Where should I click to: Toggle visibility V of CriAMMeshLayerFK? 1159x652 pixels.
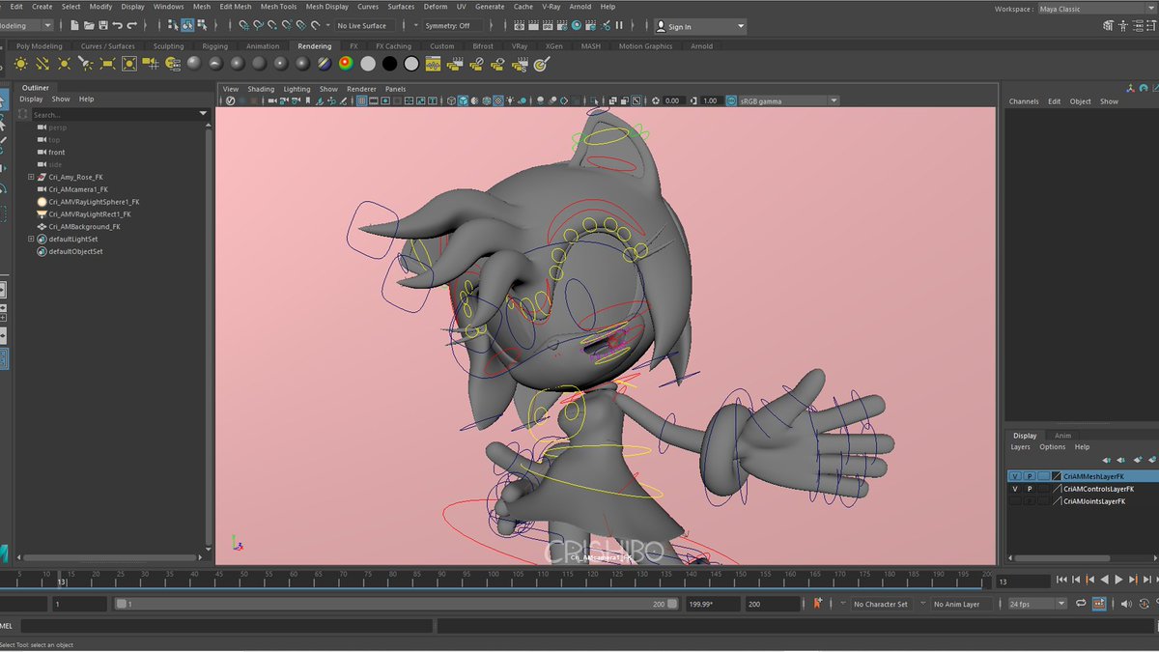coord(1014,476)
